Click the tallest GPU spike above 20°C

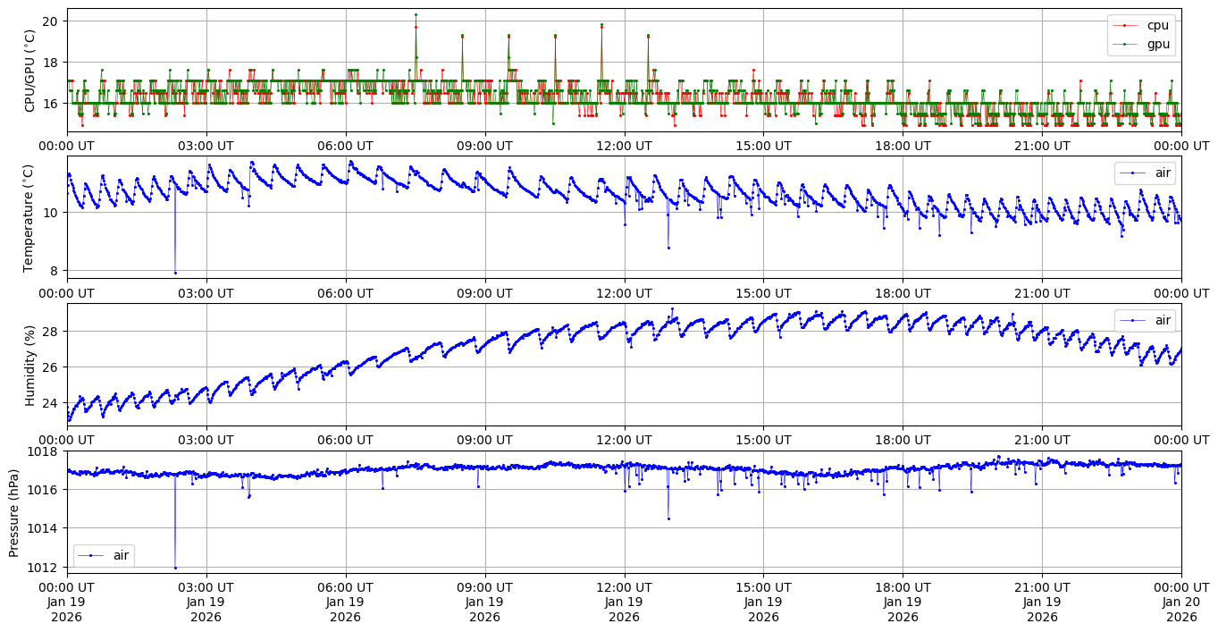coord(416,14)
